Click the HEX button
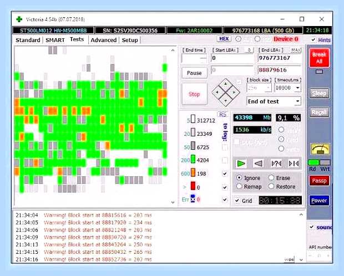 coord(224,39)
